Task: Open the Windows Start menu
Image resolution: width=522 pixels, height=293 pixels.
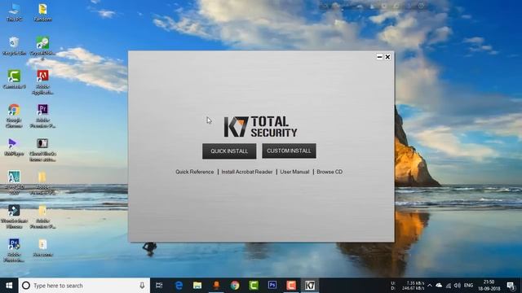Action: [9, 286]
